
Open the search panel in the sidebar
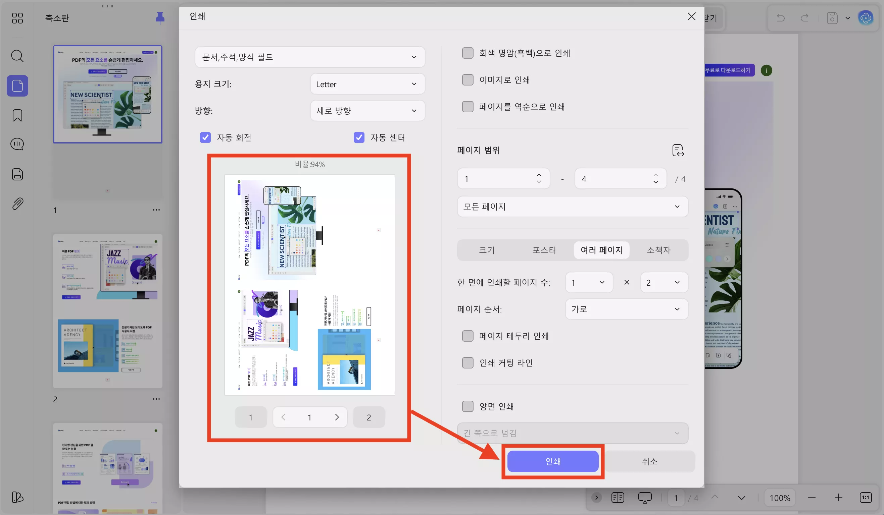[x=17, y=56]
